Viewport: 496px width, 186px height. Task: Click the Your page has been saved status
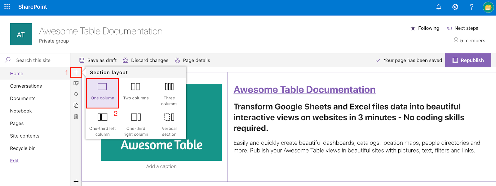click(x=409, y=60)
